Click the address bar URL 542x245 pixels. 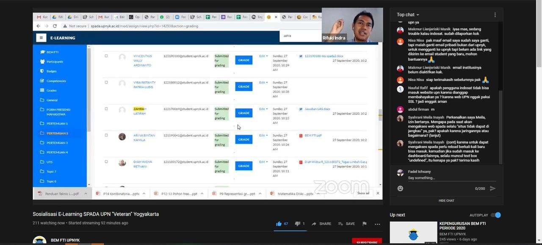[144, 26]
